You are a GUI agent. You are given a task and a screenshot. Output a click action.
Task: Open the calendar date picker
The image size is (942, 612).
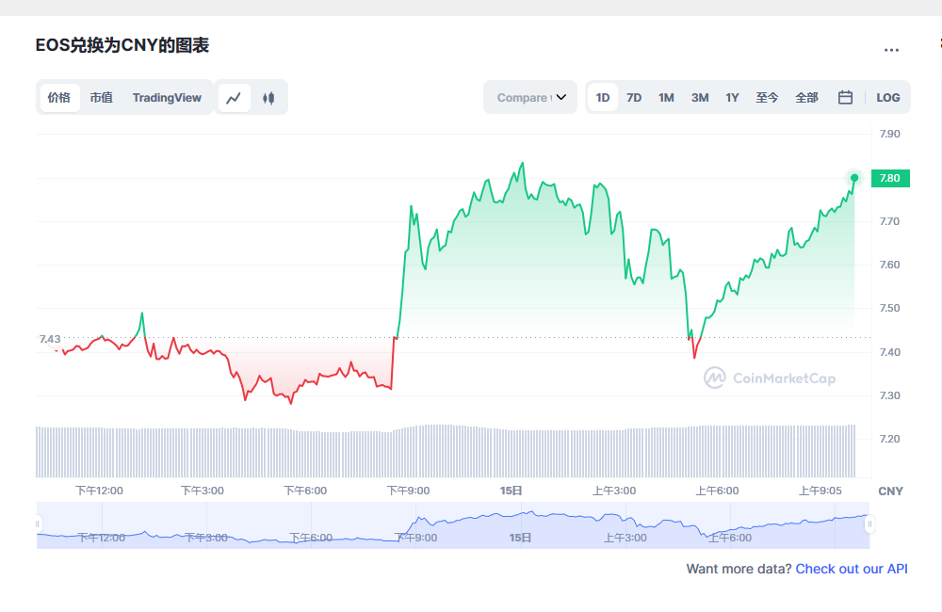click(x=845, y=97)
